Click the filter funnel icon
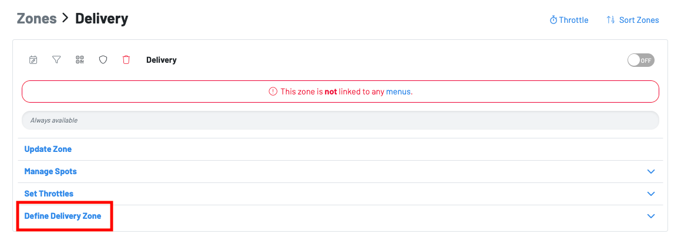Screen dimensions: 681x244 pos(56,60)
